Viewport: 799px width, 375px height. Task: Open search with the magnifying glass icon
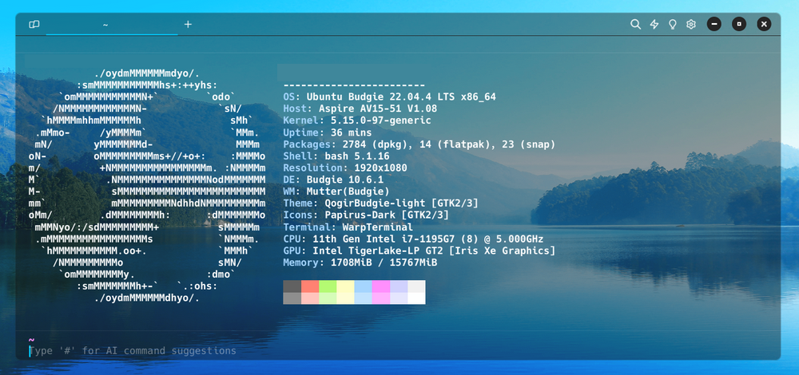pyautogui.click(x=636, y=25)
